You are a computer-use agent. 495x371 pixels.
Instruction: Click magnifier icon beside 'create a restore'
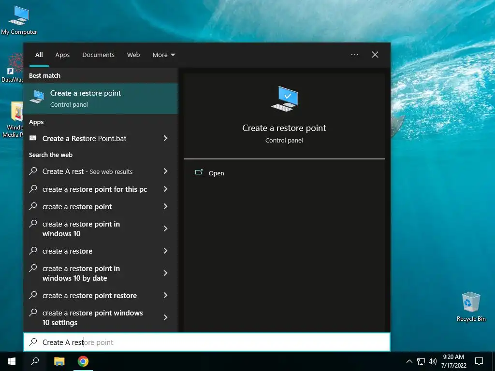pyautogui.click(x=33, y=251)
